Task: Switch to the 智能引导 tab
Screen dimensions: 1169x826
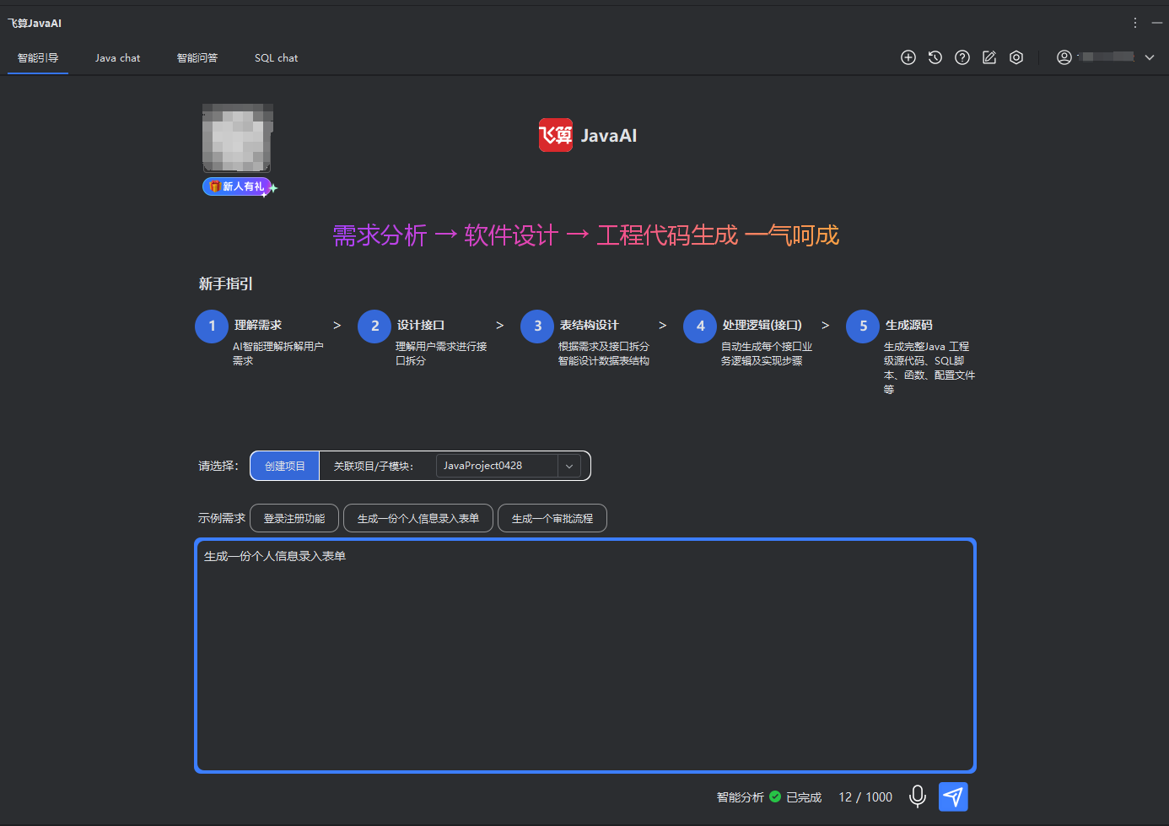Action: click(x=38, y=58)
